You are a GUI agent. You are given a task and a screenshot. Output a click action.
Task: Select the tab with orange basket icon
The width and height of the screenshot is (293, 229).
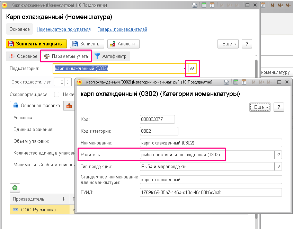click(x=69, y=106)
